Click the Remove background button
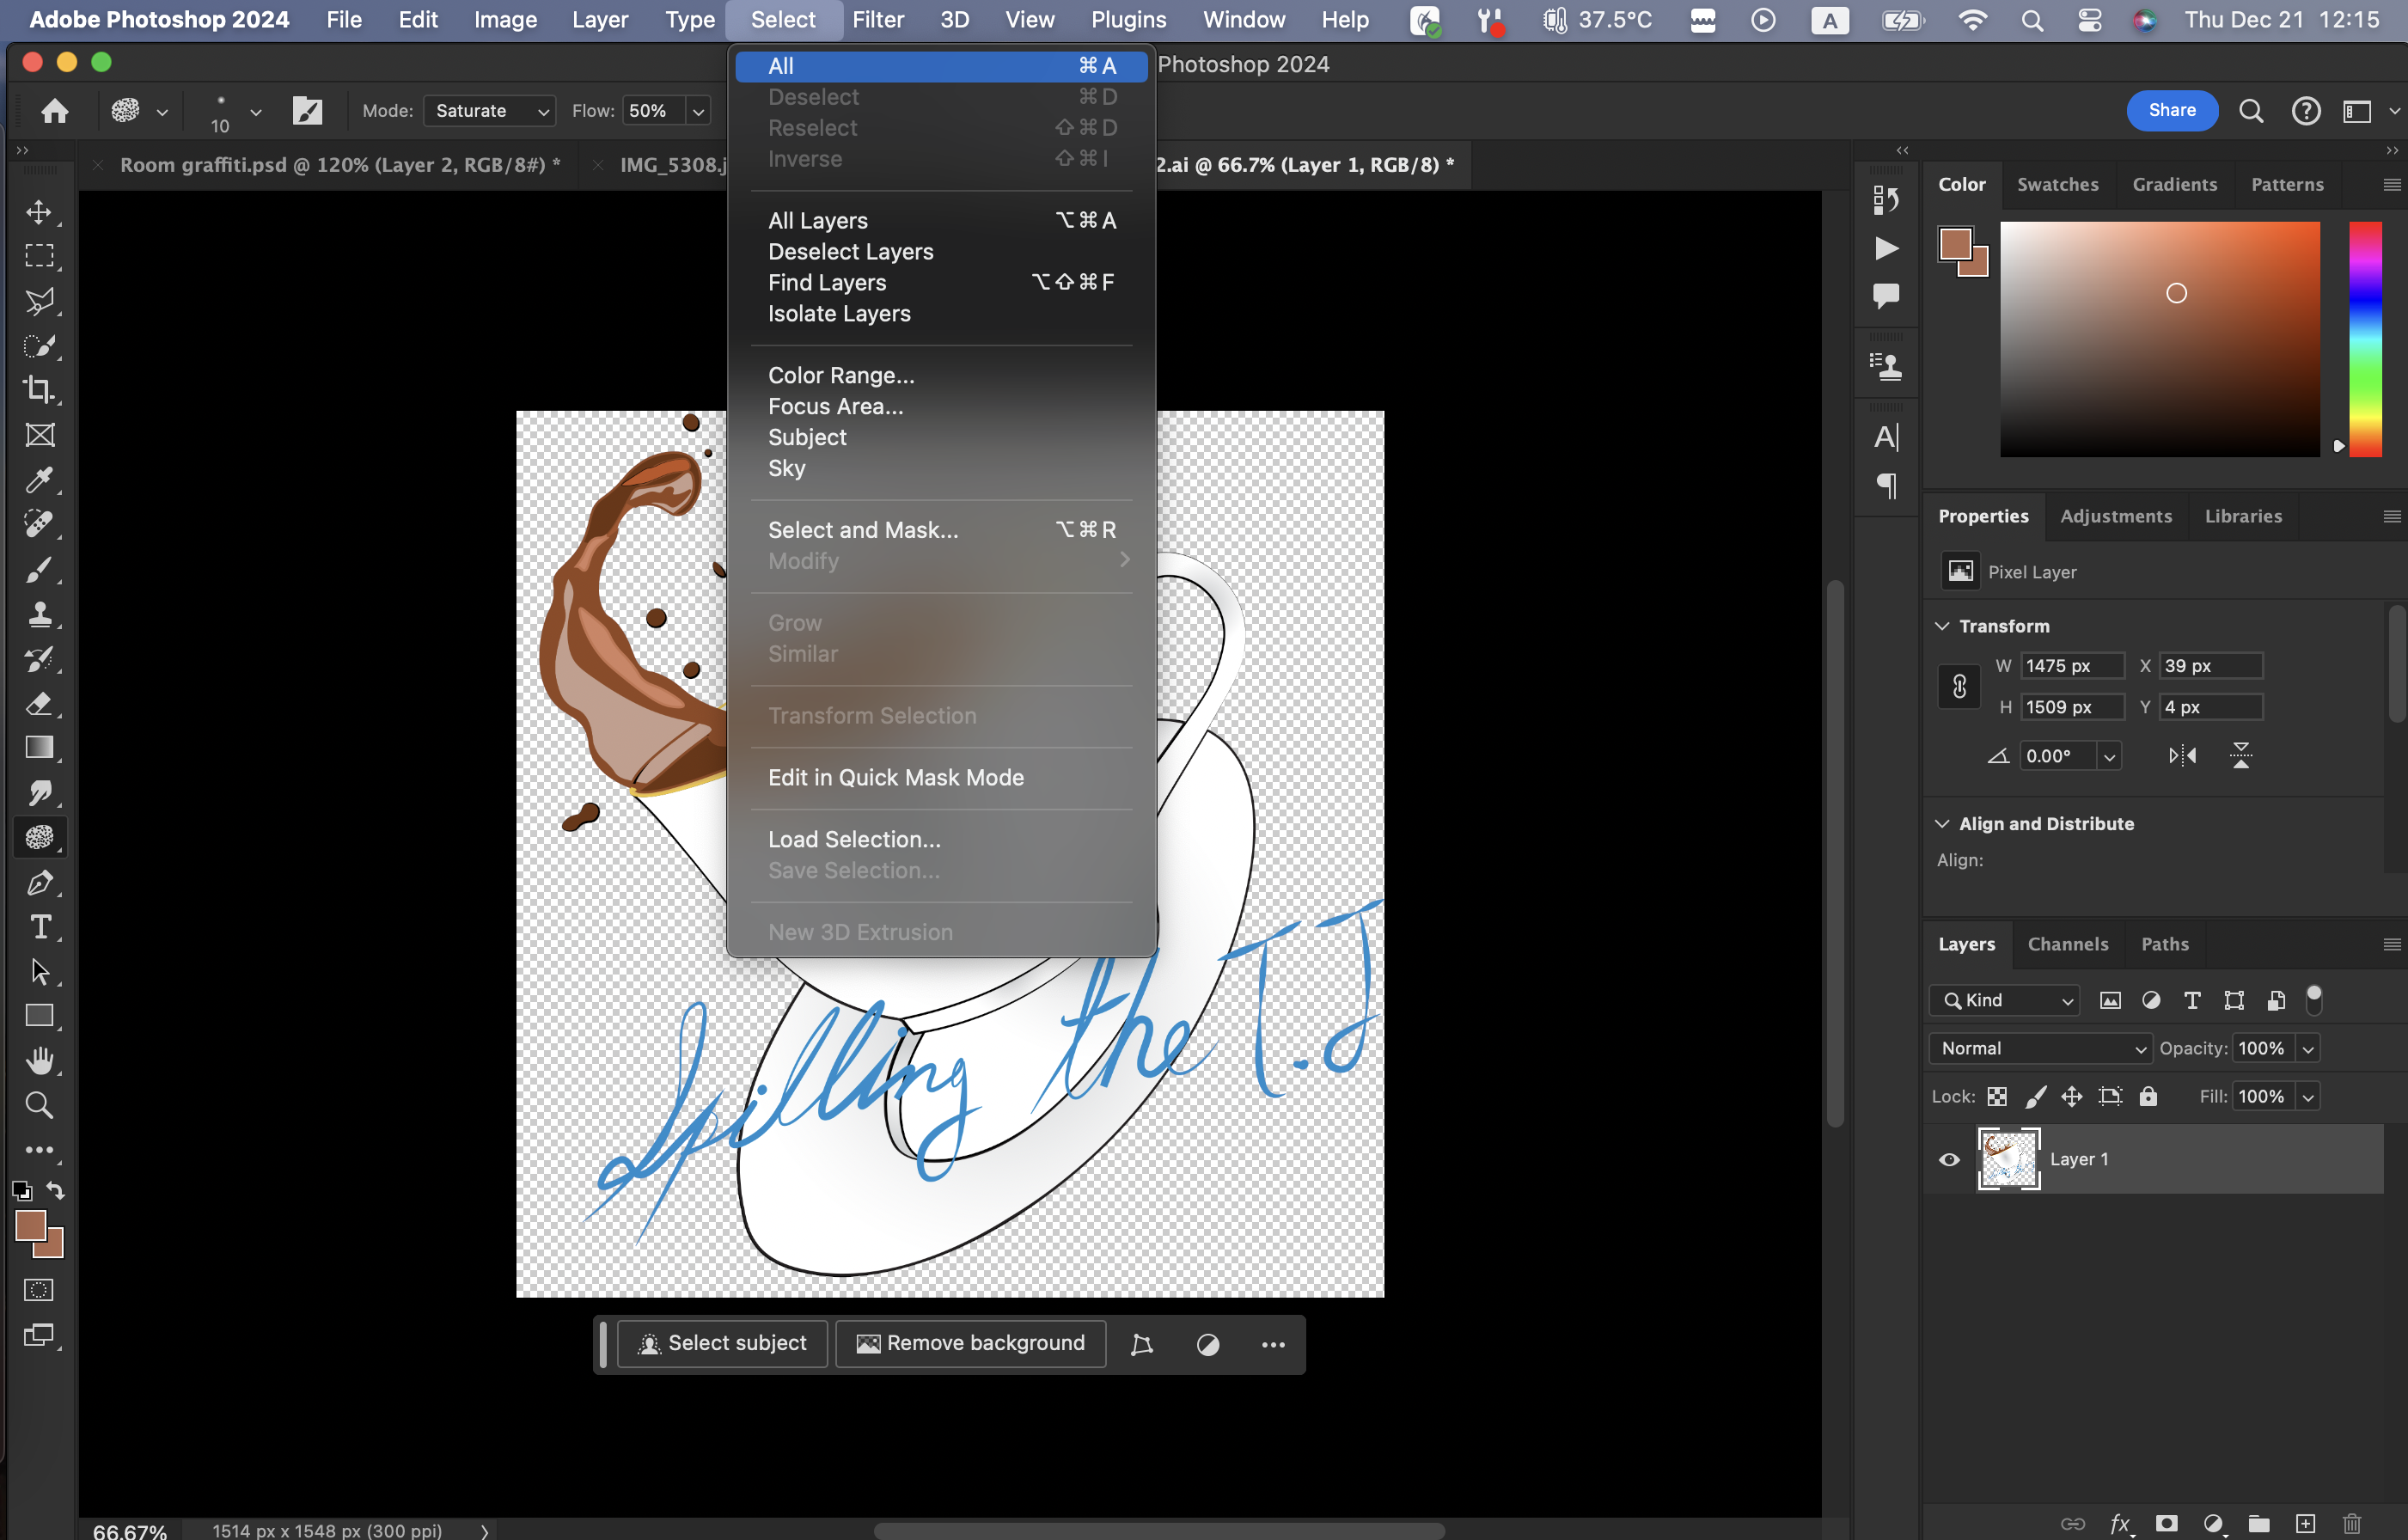 [970, 1343]
